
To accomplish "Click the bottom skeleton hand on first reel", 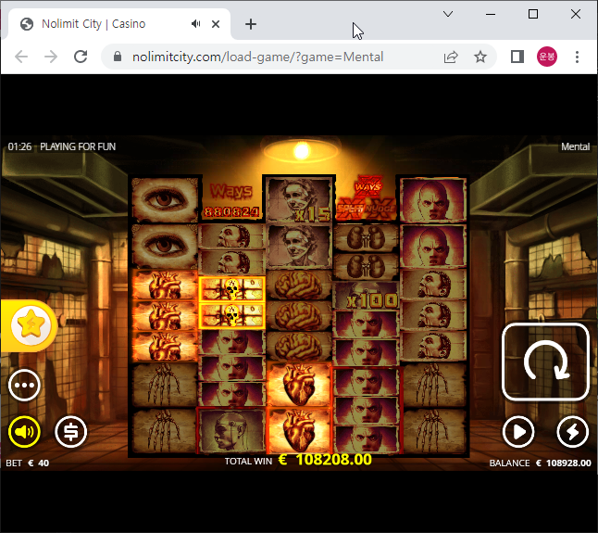I will pyautogui.click(x=165, y=430).
